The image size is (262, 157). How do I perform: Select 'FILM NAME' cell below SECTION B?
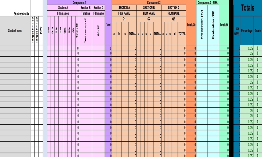[149, 13]
